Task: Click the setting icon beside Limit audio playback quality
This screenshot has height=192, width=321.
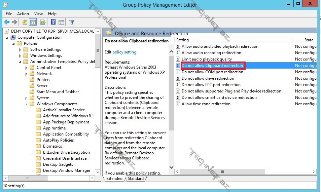Action: 178,59
